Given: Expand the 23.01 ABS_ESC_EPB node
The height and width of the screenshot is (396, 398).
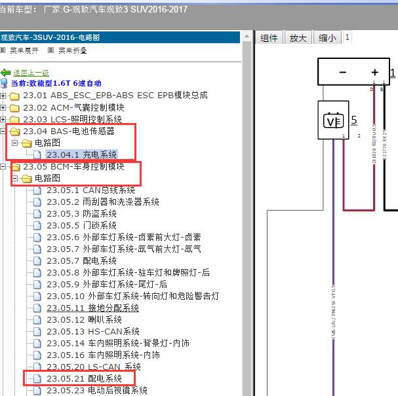Looking at the screenshot, I should pos(3,96).
